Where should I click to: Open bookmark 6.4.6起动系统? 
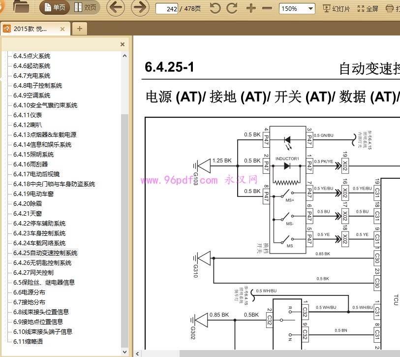click(31, 66)
